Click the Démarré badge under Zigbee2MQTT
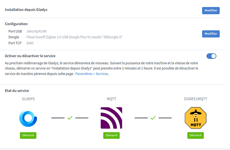Viewport: 230px width, 150px height. point(195,135)
